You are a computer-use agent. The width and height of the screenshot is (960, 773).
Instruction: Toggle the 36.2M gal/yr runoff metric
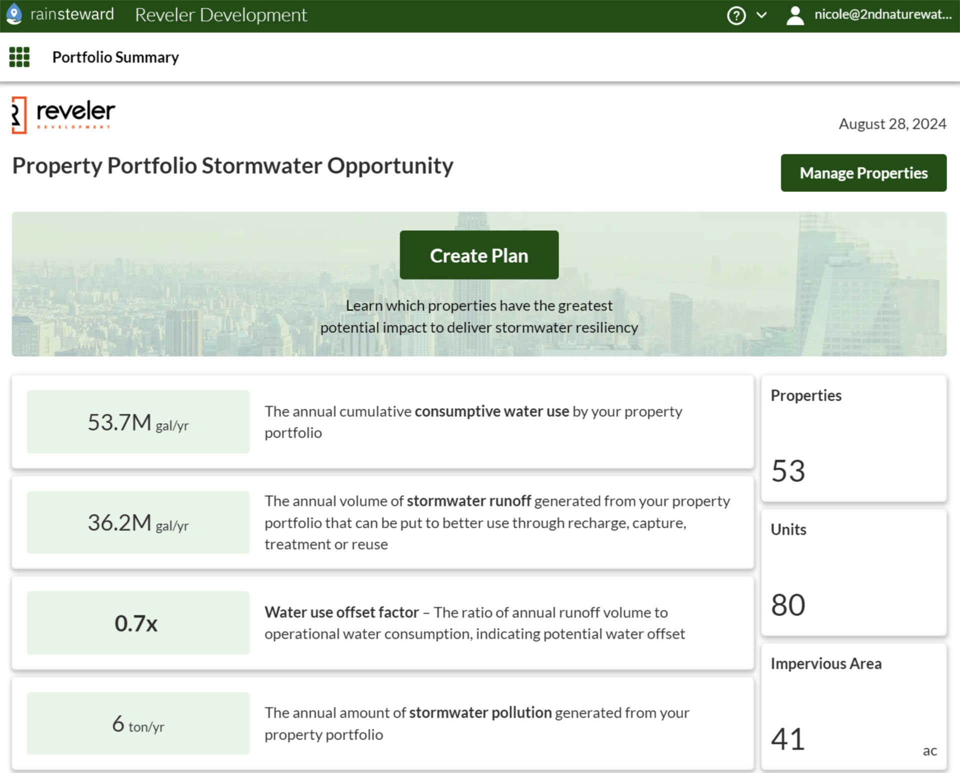128,523
